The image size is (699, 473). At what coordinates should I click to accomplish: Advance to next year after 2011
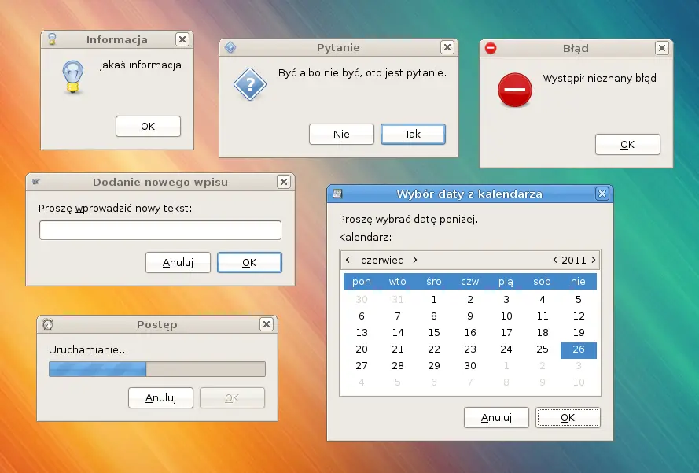(594, 260)
